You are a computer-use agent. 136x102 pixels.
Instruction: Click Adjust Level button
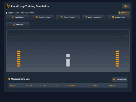click(x=118, y=17)
